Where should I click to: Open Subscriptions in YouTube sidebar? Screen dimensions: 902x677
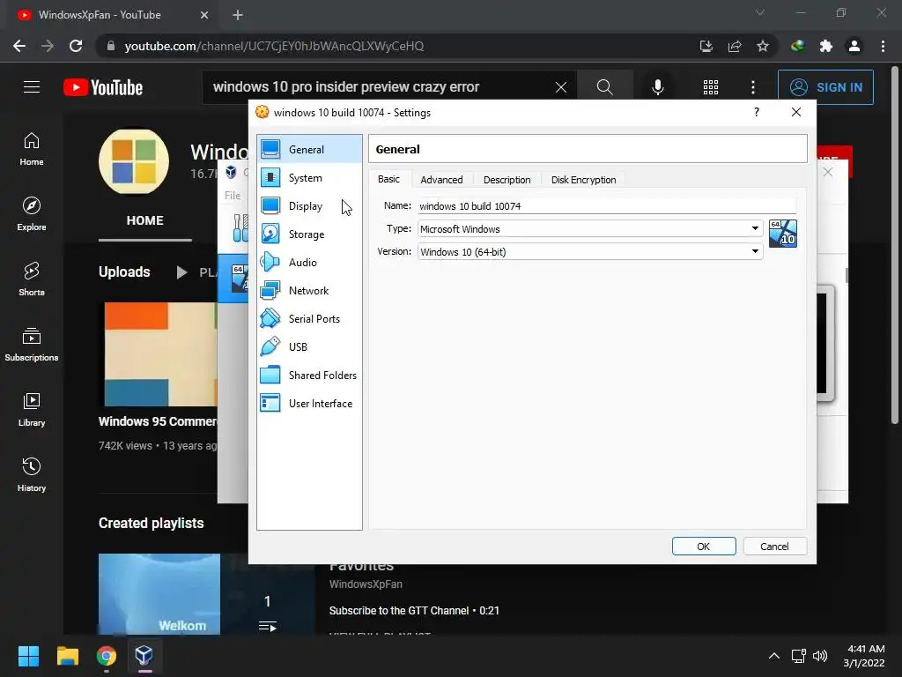tap(32, 345)
